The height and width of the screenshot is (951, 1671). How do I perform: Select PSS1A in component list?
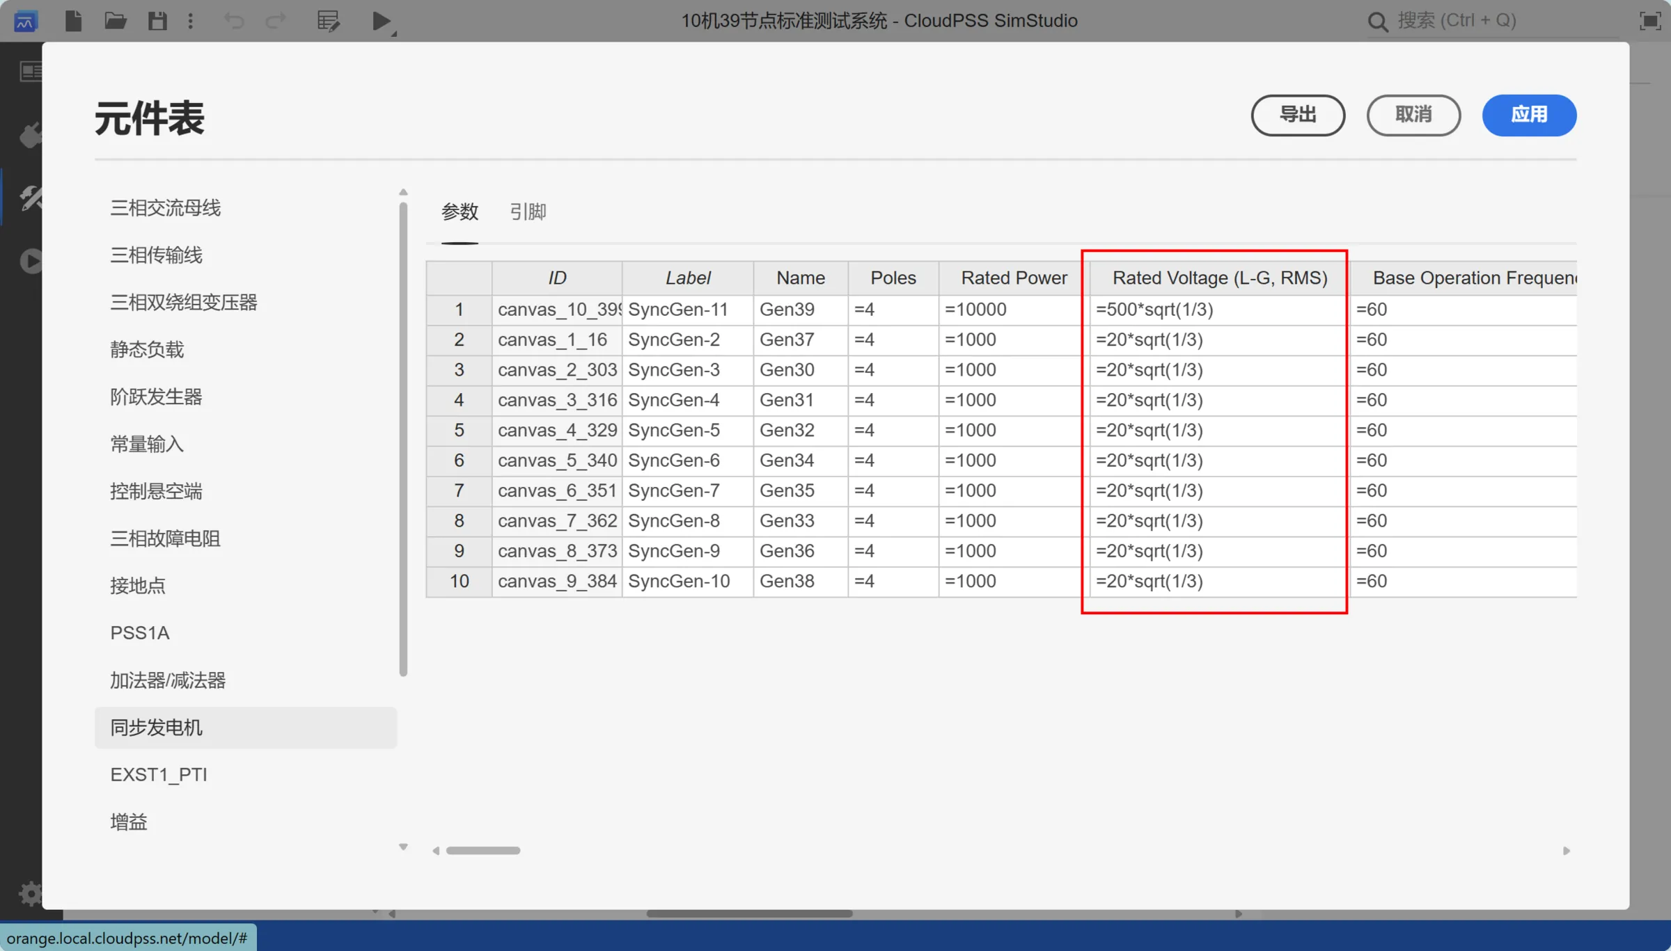245,633
